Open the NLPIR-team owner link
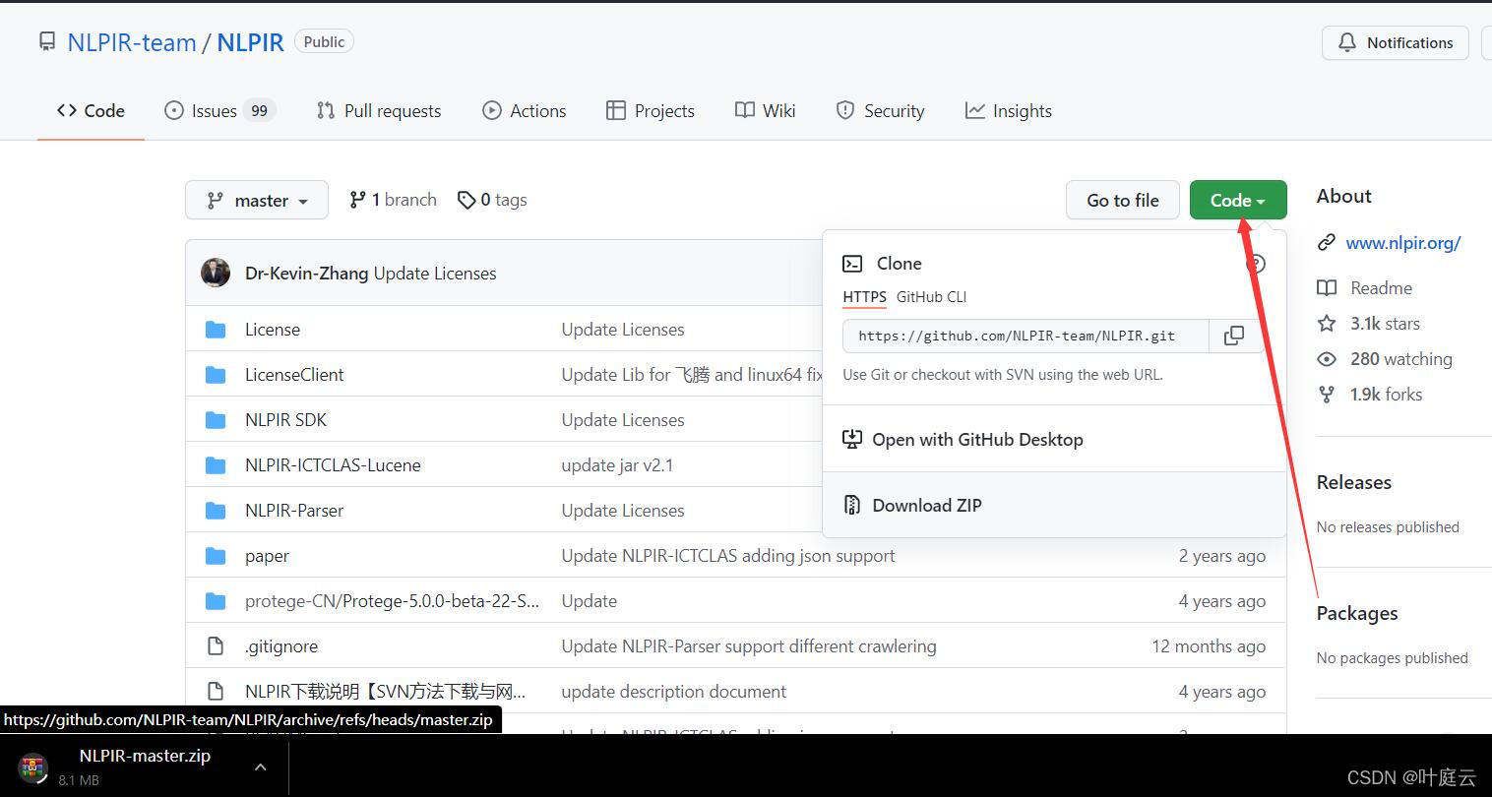The height and width of the screenshot is (797, 1492). coord(132,42)
